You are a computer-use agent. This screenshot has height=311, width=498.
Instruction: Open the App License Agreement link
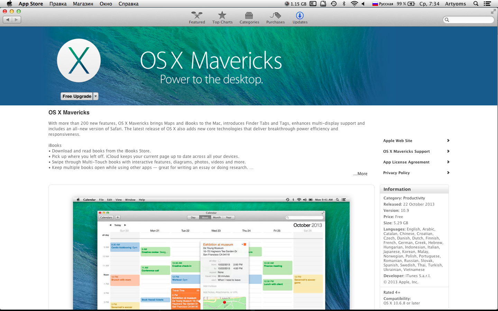pos(406,162)
